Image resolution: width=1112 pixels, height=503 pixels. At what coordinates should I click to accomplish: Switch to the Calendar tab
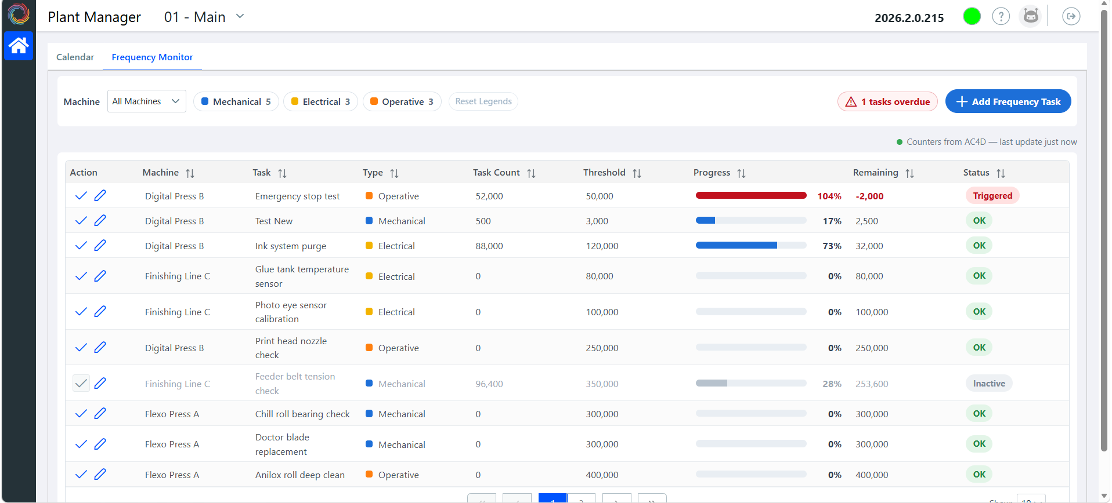click(x=75, y=57)
